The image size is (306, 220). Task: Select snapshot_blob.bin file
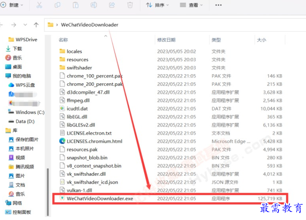(83, 158)
